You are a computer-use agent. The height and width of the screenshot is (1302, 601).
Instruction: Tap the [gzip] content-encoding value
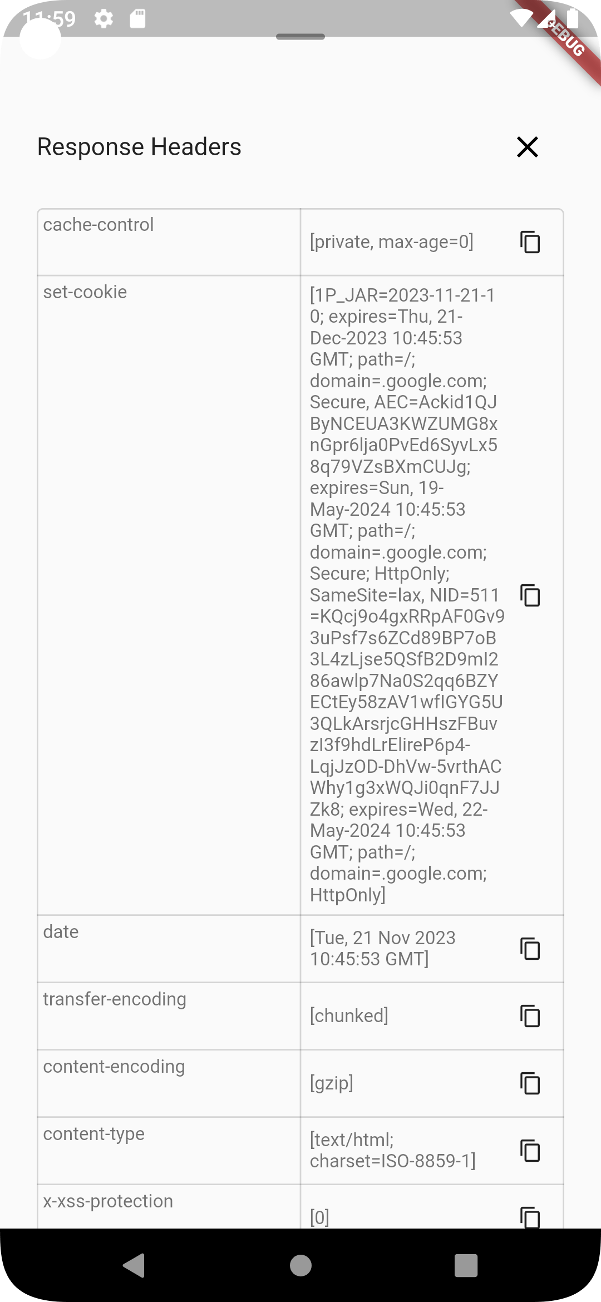pos(332,1083)
